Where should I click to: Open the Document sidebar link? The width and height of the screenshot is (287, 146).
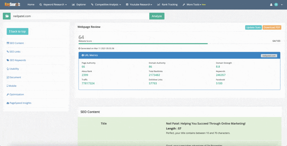point(15,77)
